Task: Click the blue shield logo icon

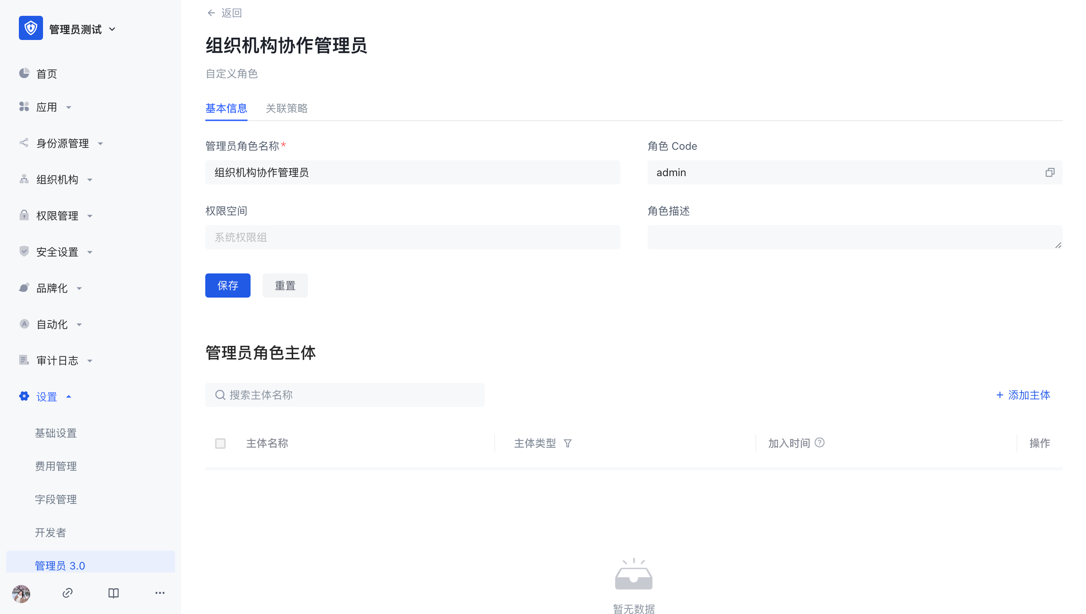Action: tap(31, 28)
